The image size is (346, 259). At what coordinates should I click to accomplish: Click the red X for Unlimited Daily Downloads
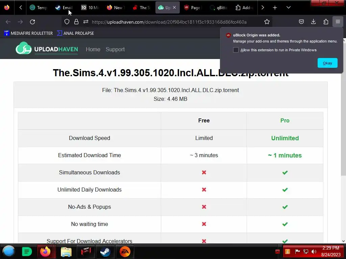click(x=204, y=190)
